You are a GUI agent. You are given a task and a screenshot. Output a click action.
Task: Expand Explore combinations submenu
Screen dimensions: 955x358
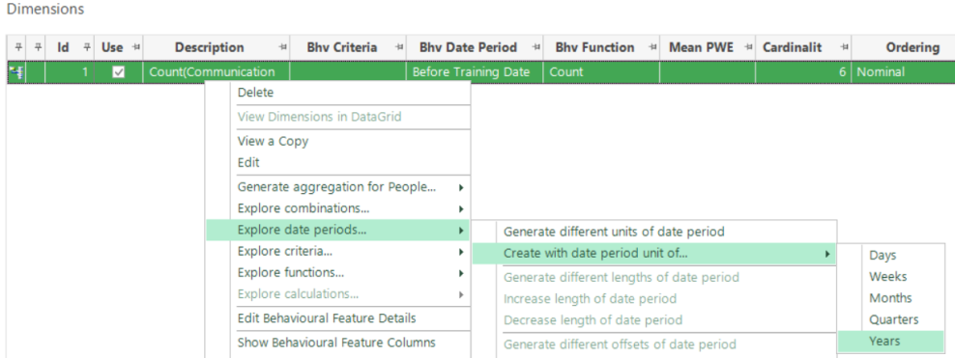click(x=338, y=208)
